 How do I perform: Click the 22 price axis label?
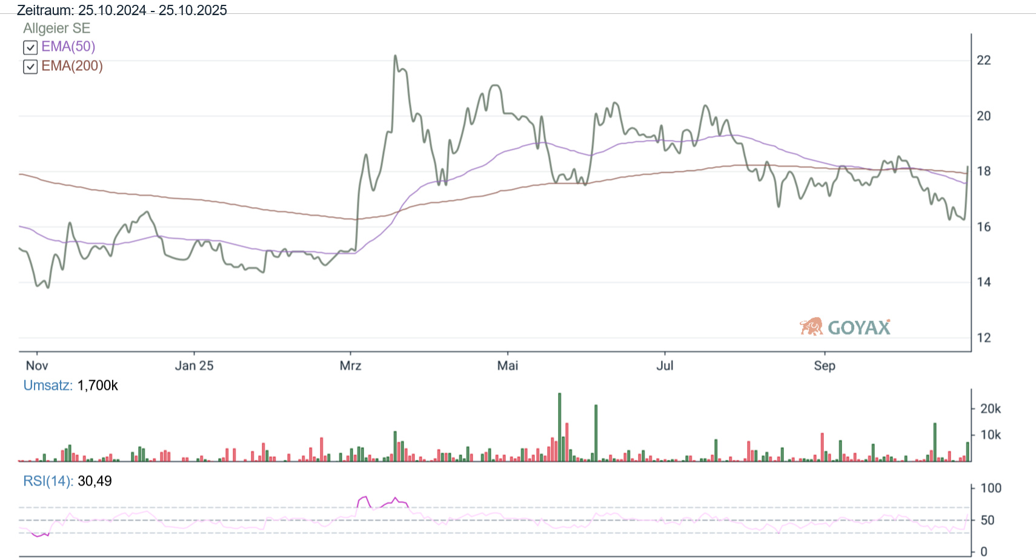(x=984, y=61)
